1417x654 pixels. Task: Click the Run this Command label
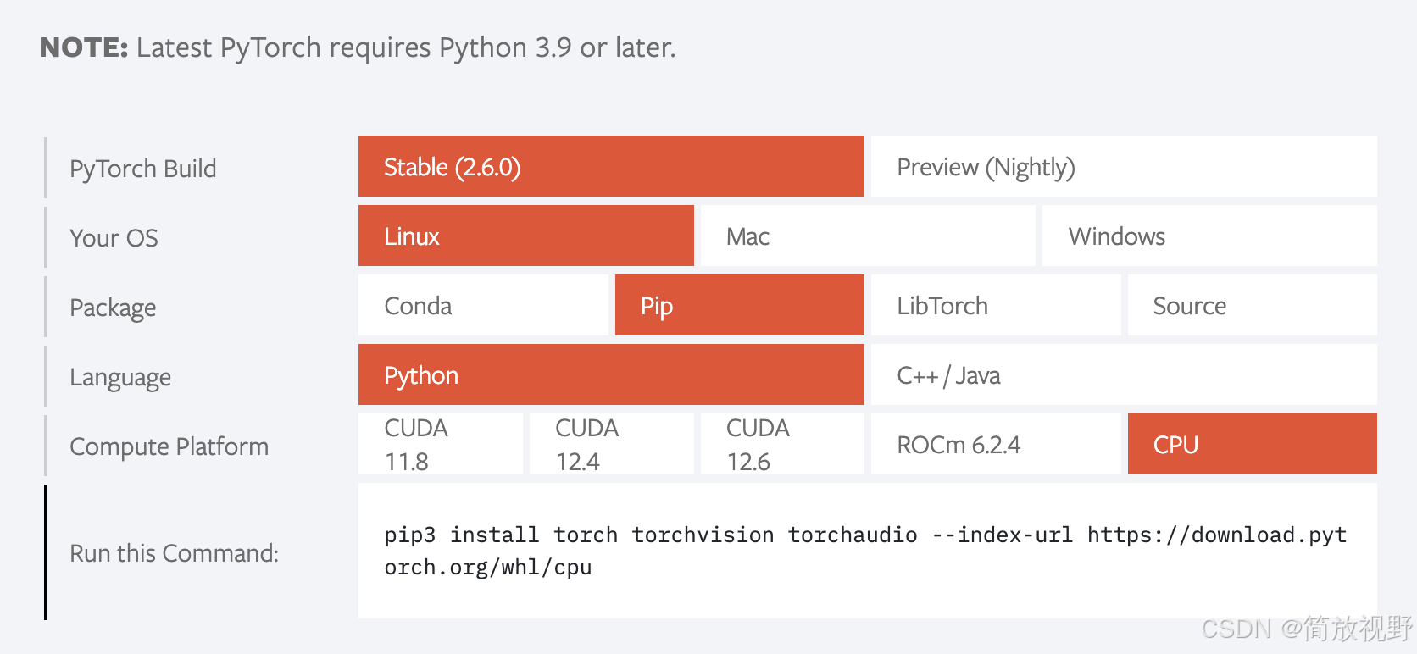click(x=174, y=553)
